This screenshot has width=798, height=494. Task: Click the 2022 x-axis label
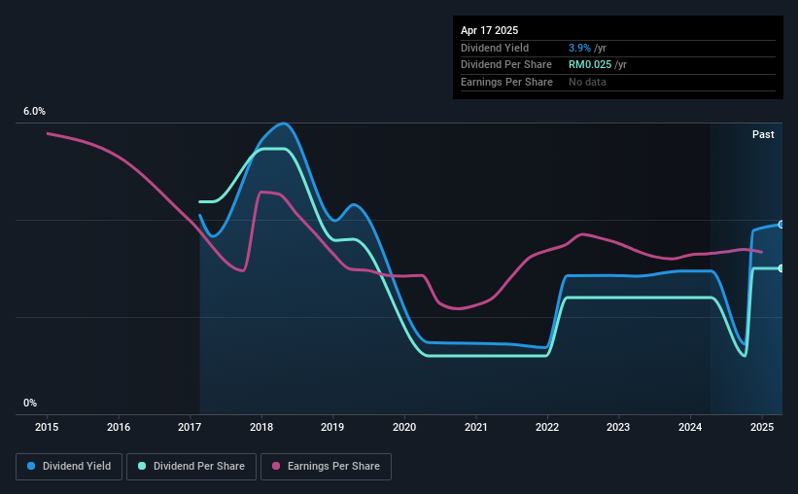click(x=547, y=427)
